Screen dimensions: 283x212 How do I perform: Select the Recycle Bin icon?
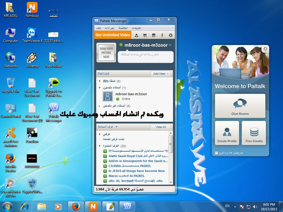(x=11, y=85)
